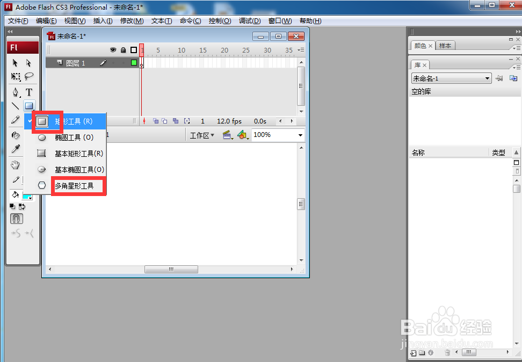This screenshot has width=522, height=362.
Task: Choose the Free Transform tool
Action: (16, 77)
